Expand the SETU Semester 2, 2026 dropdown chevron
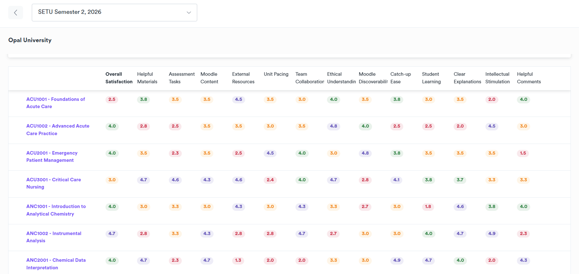Viewport: 579px width, 274px height. click(189, 12)
